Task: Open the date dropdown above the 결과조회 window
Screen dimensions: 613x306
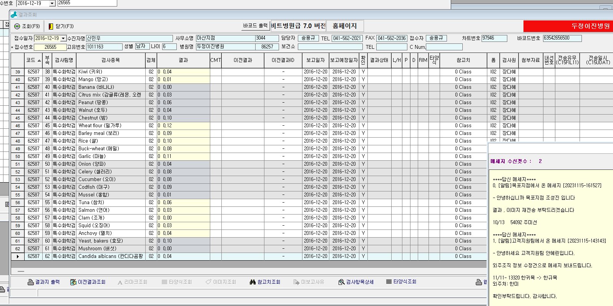Action: tap(52, 3)
